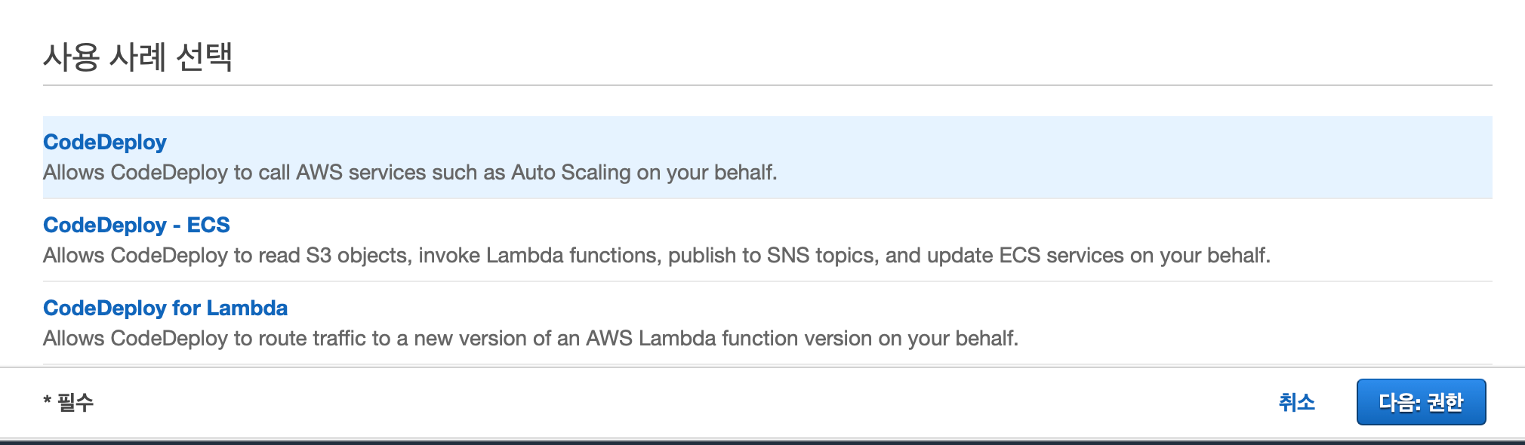Click the Lambda description about routing traffic
This screenshot has height=445, width=1525.
click(531, 338)
